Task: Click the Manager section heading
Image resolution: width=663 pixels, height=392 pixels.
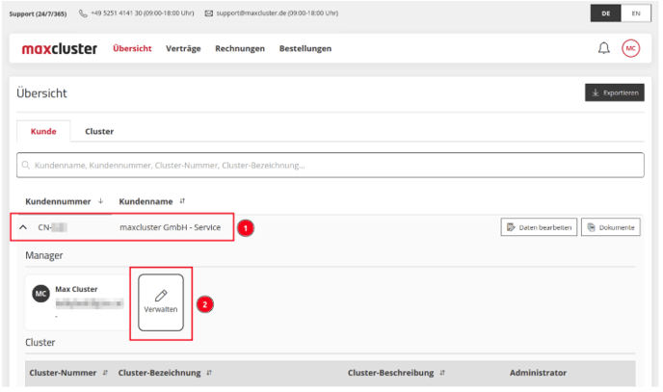Action: [x=44, y=255]
